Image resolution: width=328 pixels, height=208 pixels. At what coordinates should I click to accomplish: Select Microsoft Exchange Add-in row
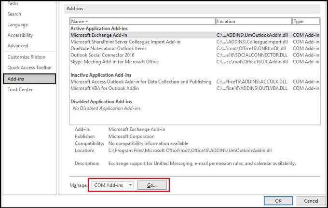pos(195,35)
